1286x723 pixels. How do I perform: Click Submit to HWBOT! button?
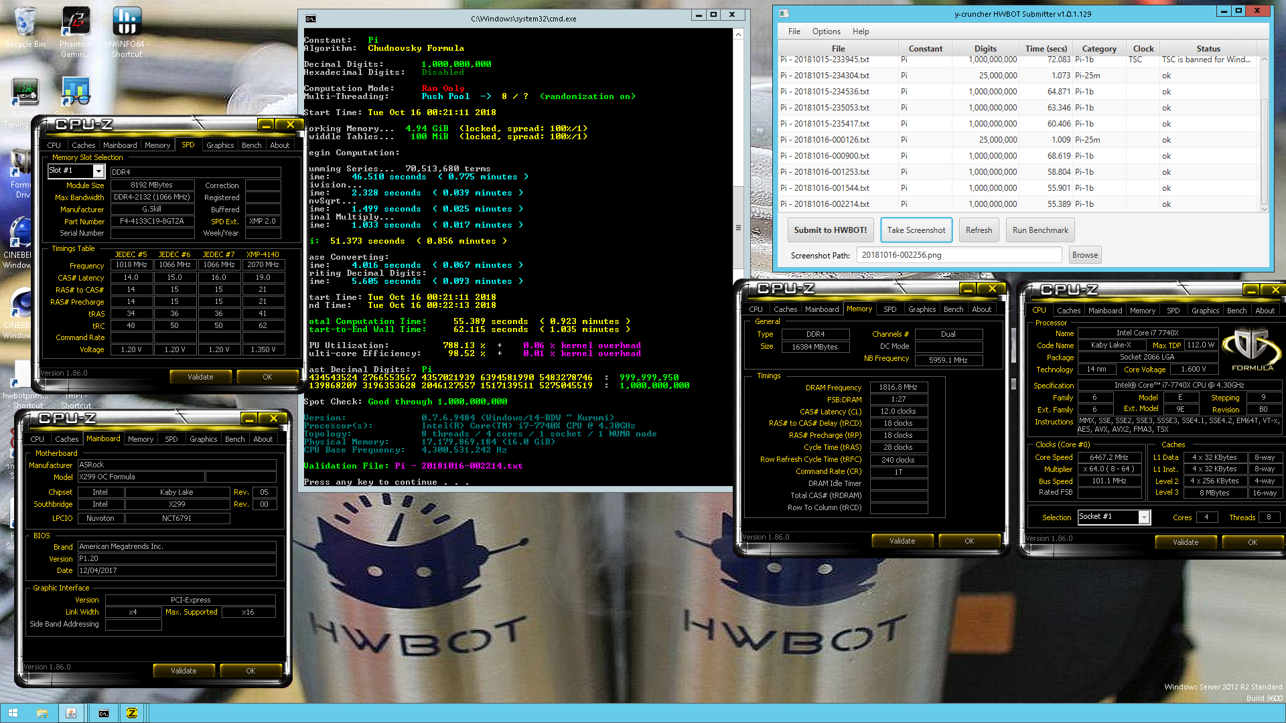pyautogui.click(x=830, y=230)
